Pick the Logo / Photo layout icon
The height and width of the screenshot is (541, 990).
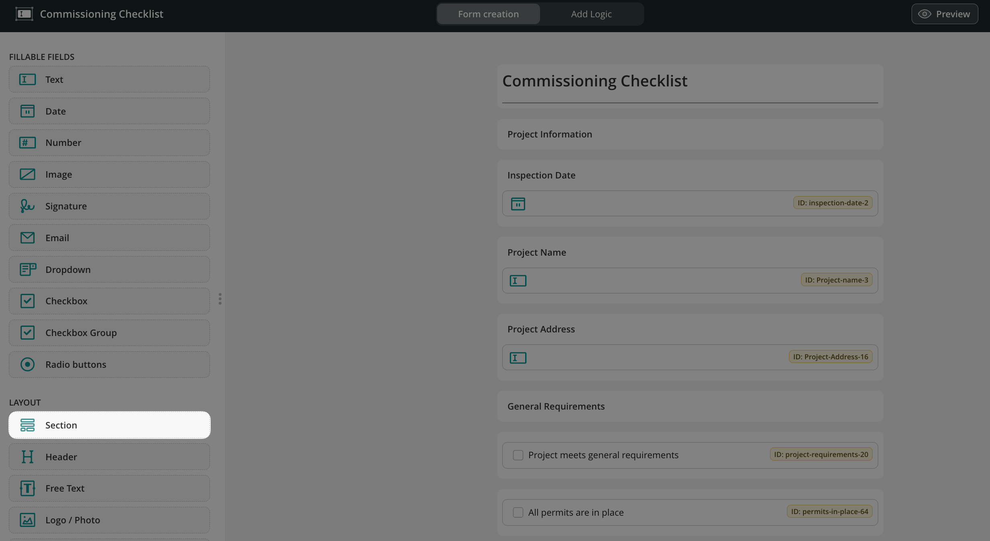pos(27,520)
